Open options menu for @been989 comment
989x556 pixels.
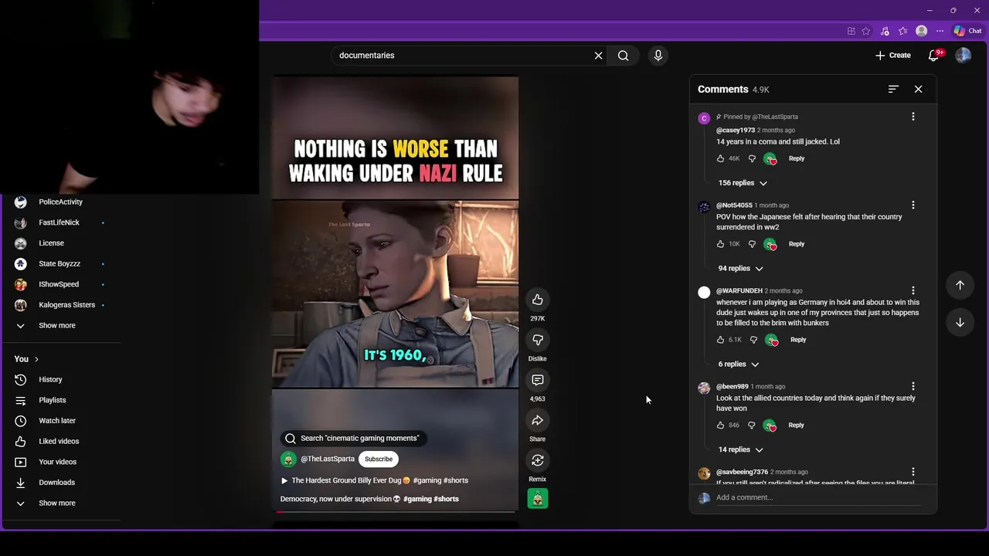(913, 386)
